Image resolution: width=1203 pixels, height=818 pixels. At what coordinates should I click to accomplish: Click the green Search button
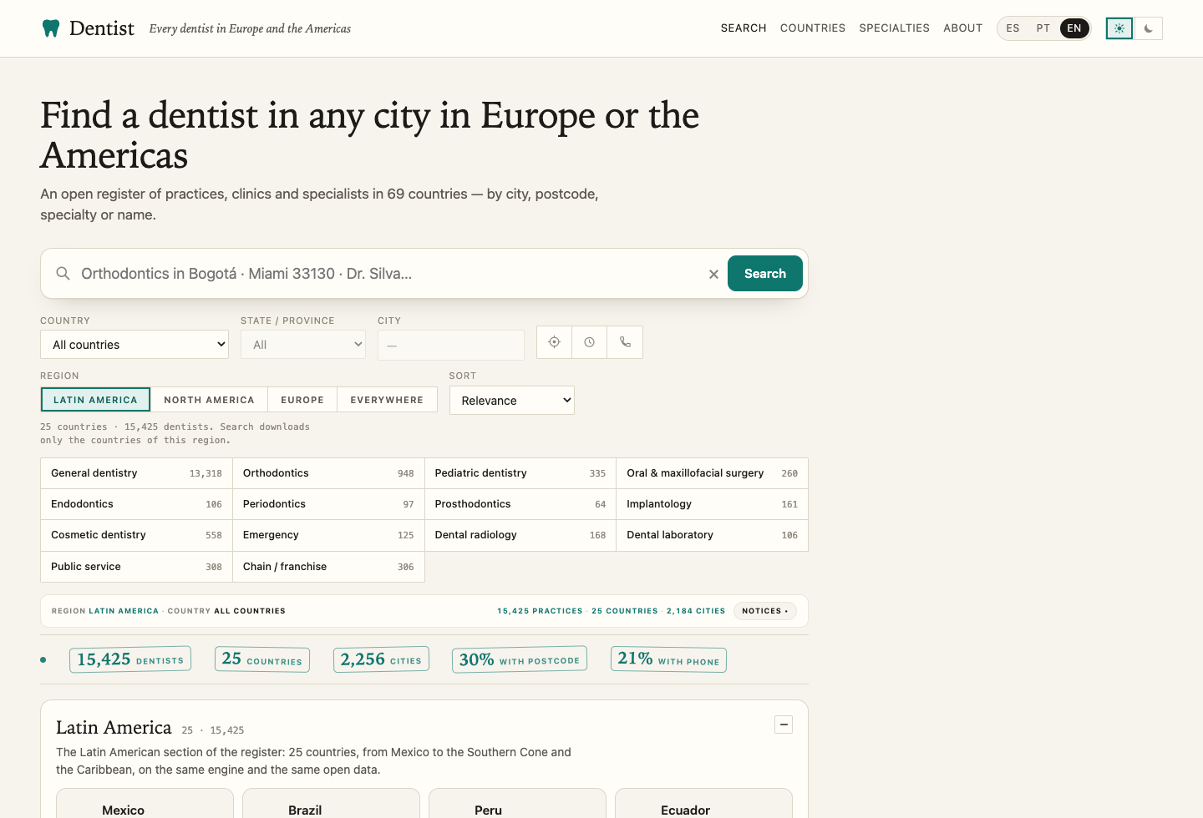[765, 274]
